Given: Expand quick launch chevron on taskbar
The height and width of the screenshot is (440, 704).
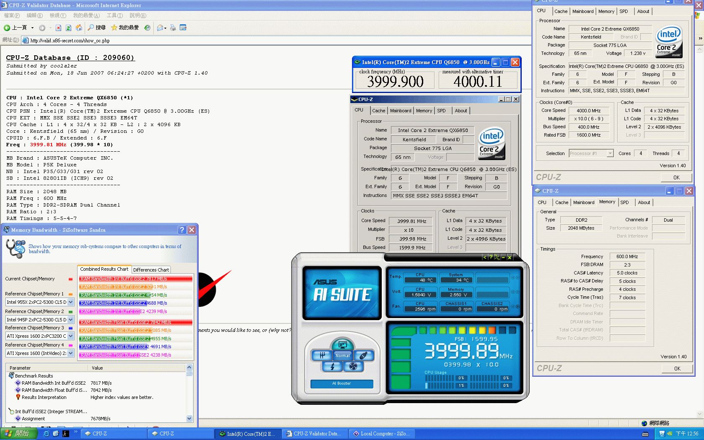Looking at the screenshot, I should [x=76, y=432].
